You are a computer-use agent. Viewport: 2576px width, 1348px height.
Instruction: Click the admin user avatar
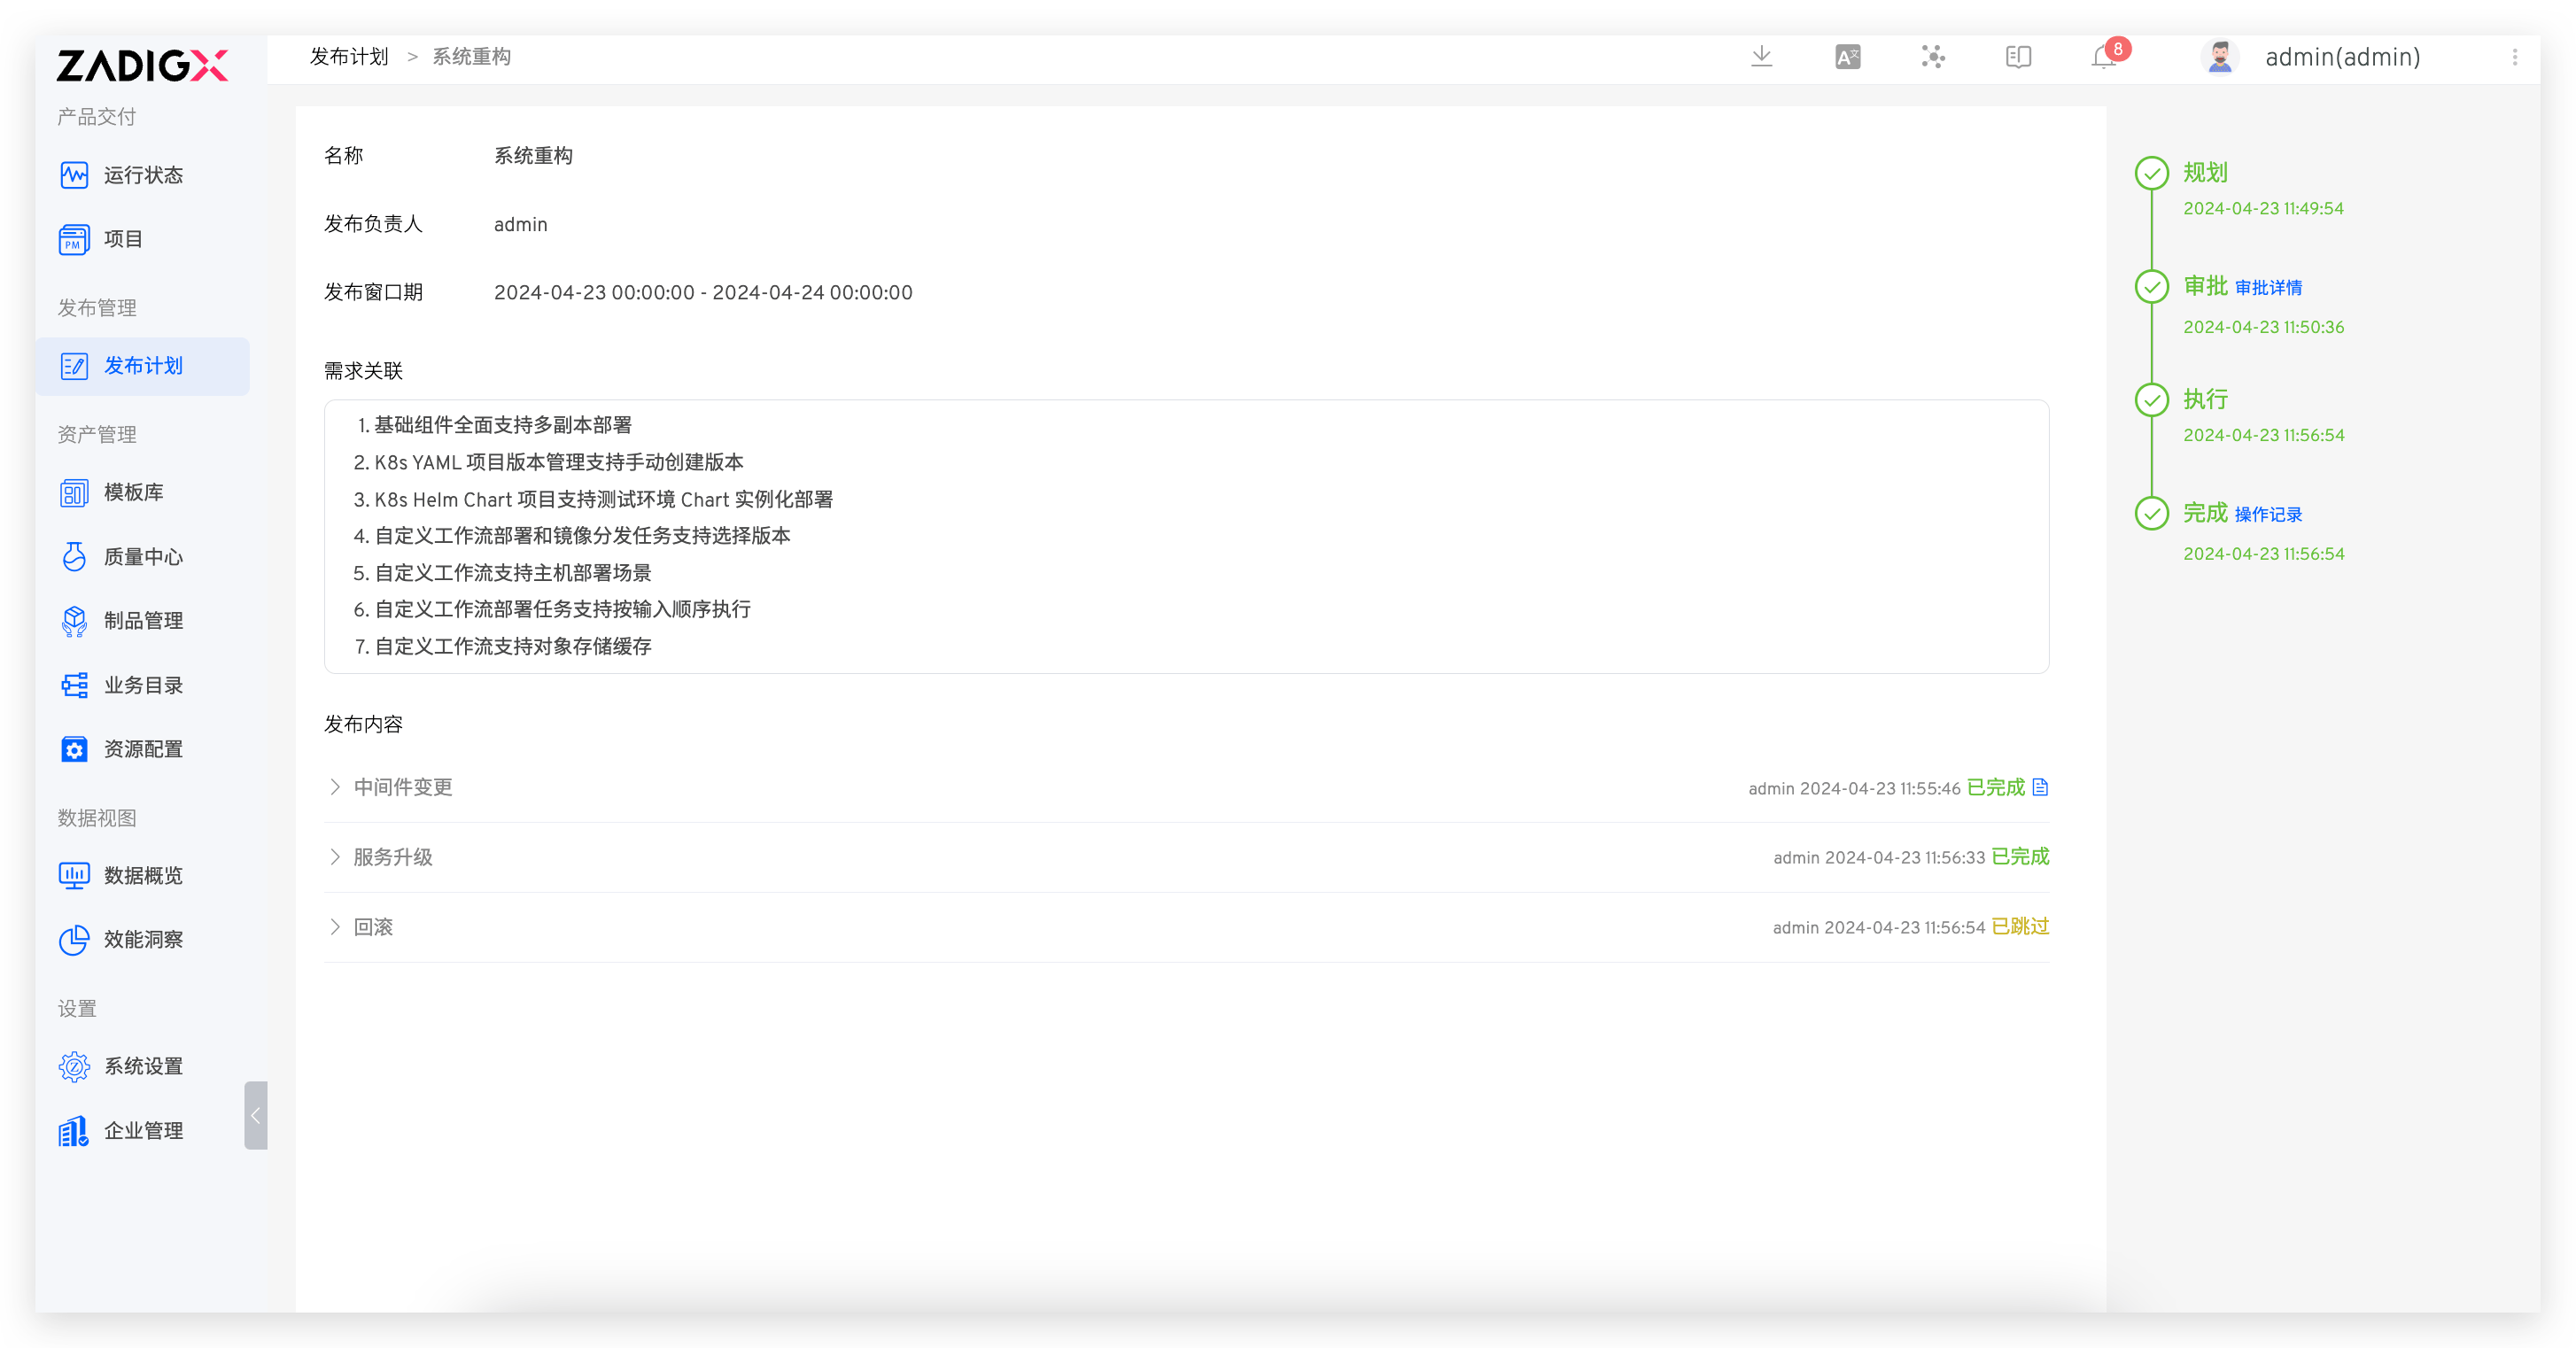tap(2220, 57)
